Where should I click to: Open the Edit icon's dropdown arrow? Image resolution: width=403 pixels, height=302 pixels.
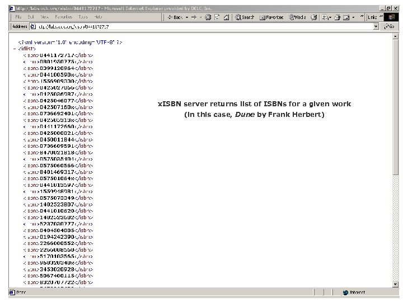353,17
